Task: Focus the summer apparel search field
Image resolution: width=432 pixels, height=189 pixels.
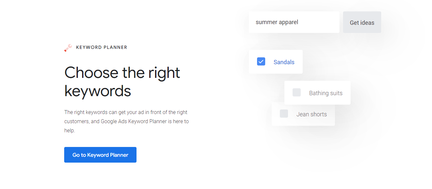Action: point(294,22)
